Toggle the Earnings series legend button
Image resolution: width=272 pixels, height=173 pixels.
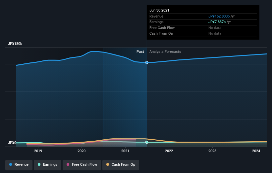click(47, 165)
